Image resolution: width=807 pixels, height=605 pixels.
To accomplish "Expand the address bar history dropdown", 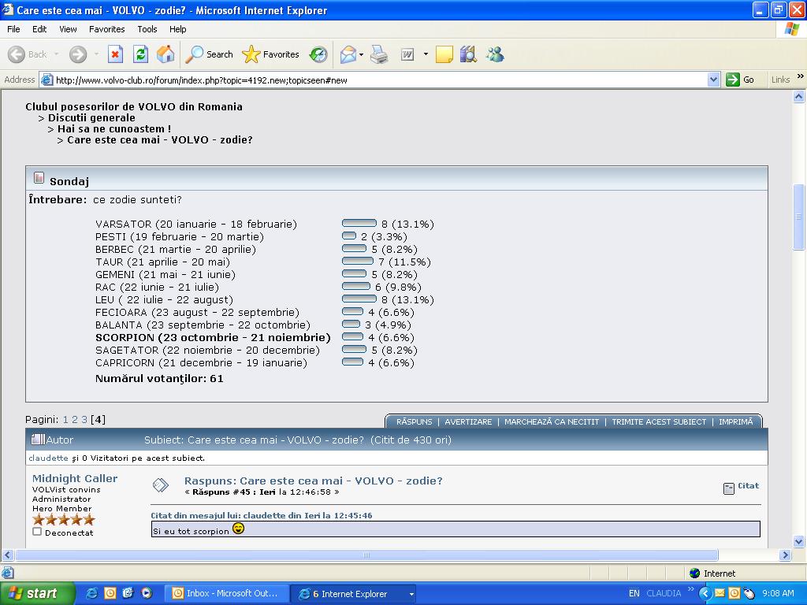I will click(x=713, y=80).
